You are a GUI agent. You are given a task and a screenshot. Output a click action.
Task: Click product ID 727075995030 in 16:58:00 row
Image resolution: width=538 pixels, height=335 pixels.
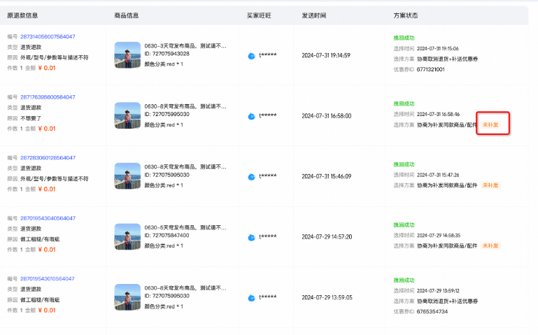pos(167,114)
